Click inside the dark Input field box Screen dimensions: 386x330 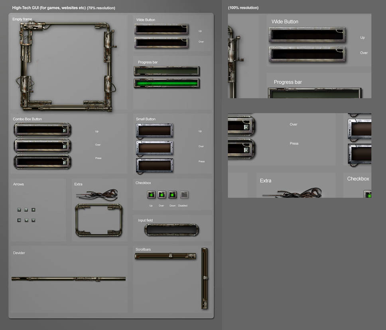click(171, 230)
